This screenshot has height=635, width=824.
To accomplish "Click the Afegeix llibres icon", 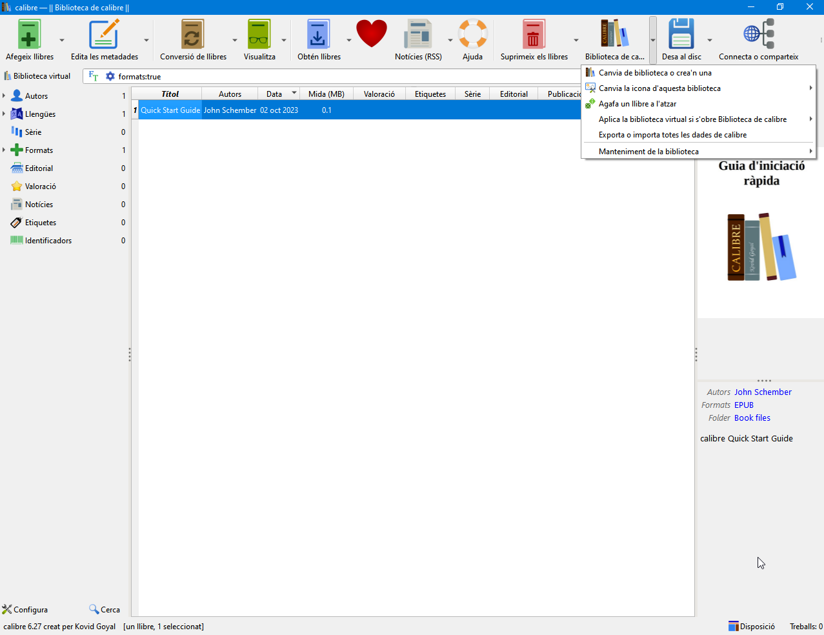I will click(x=30, y=35).
